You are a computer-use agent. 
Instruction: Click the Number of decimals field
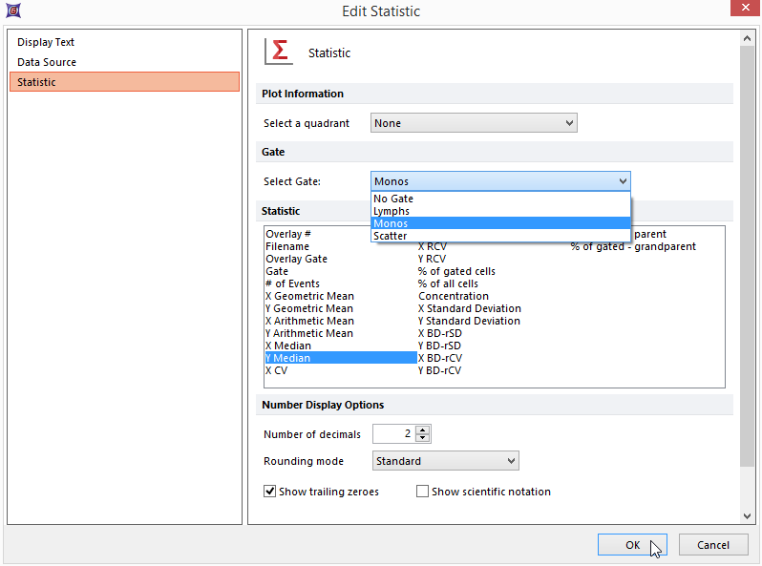(393, 433)
